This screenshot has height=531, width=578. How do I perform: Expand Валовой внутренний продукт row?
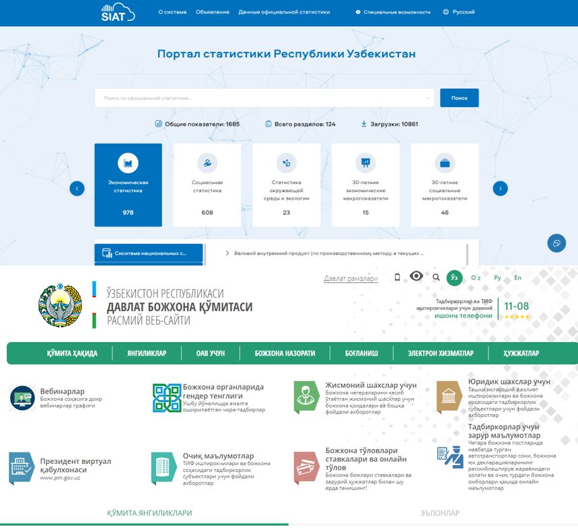coord(227,253)
